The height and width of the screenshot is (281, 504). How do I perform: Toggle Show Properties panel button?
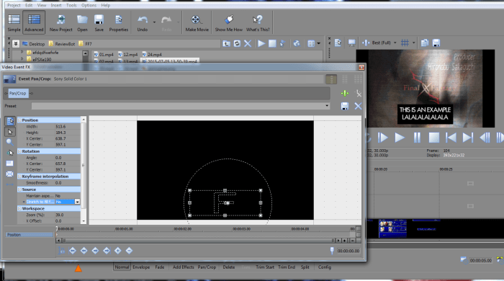pos(10,121)
